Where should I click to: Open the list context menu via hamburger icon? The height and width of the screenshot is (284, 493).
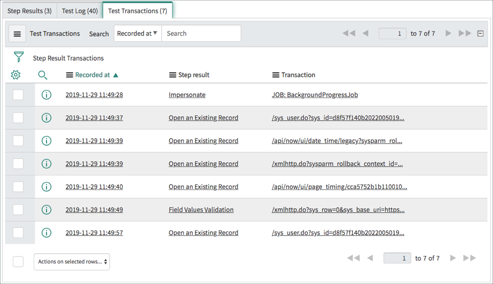17,33
